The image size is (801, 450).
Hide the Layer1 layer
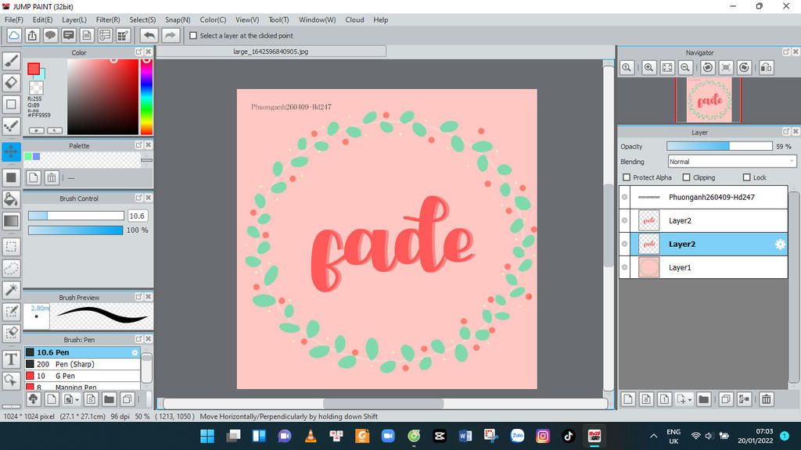624,267
